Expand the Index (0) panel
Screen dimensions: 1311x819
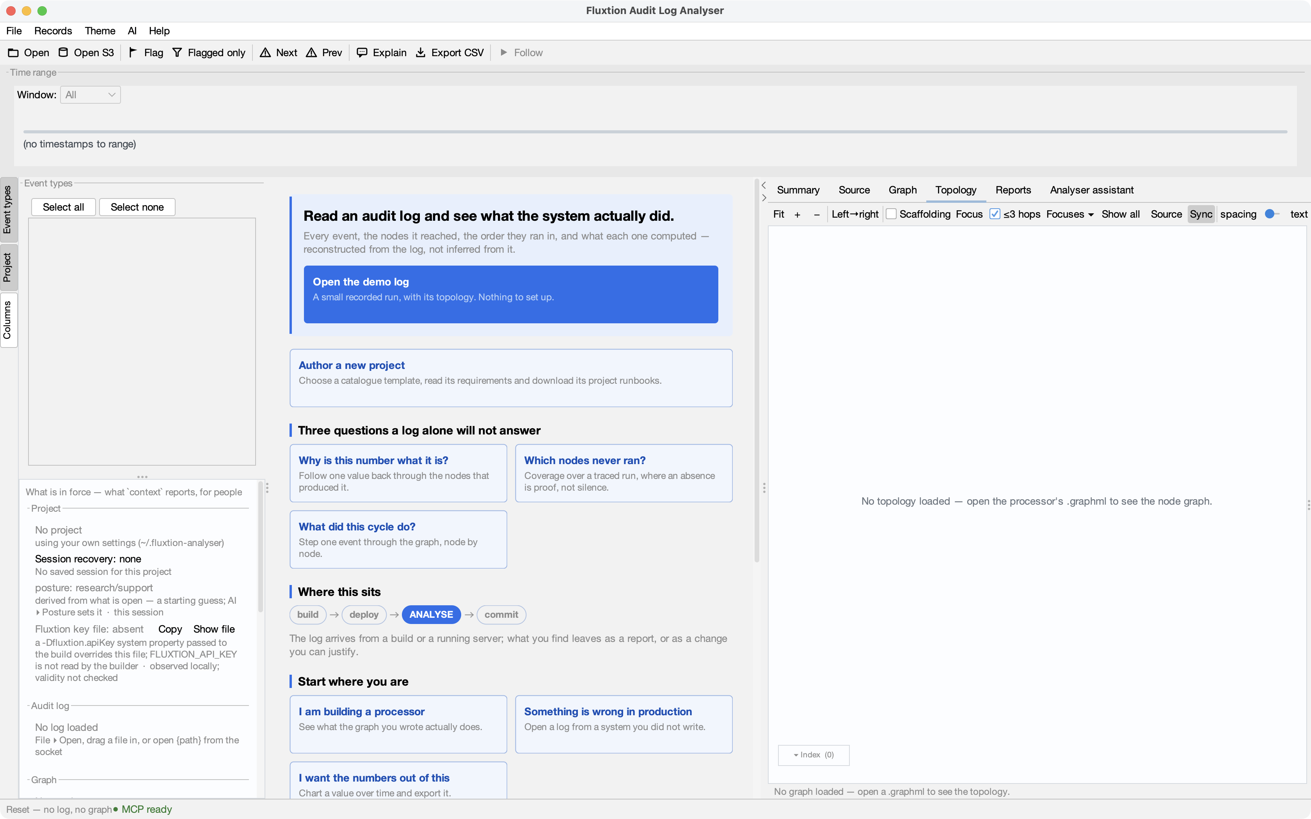click(813, 755)
